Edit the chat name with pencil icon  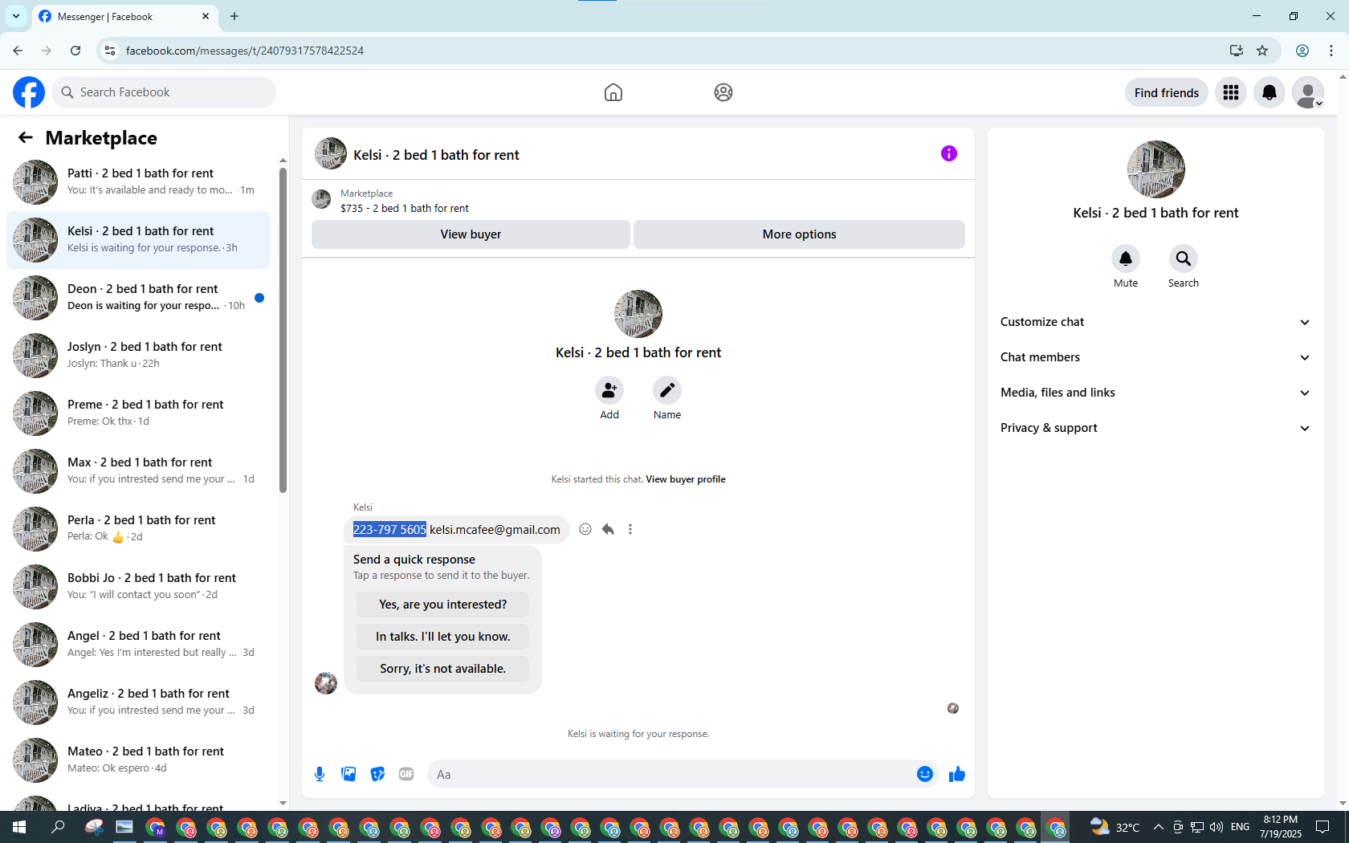(x=667, y=390)
